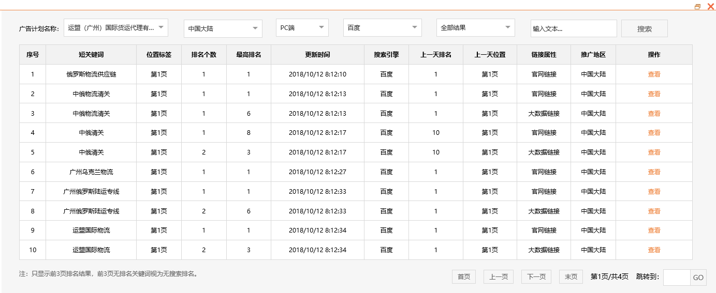Click timestamp 2018/10/12 8:12:27
The height and width of the screenshot is (293, 716).
317,172
